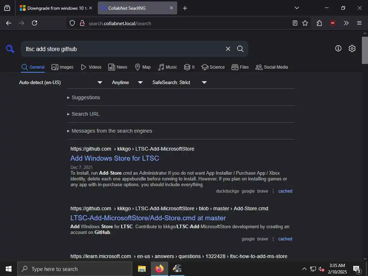Clear the search query with the X
This screenshot has width=368, height=276.
click(228, 49)
